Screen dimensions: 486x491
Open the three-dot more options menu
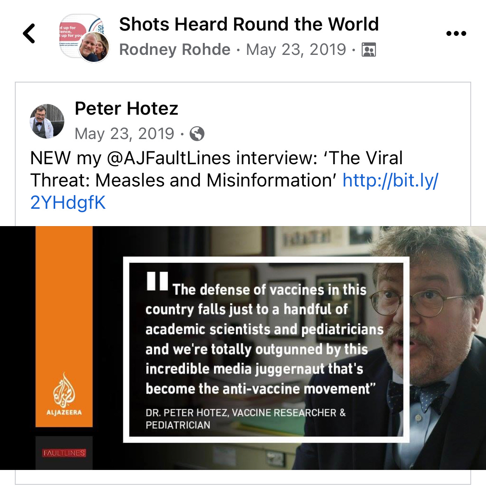tap(456, 33)
